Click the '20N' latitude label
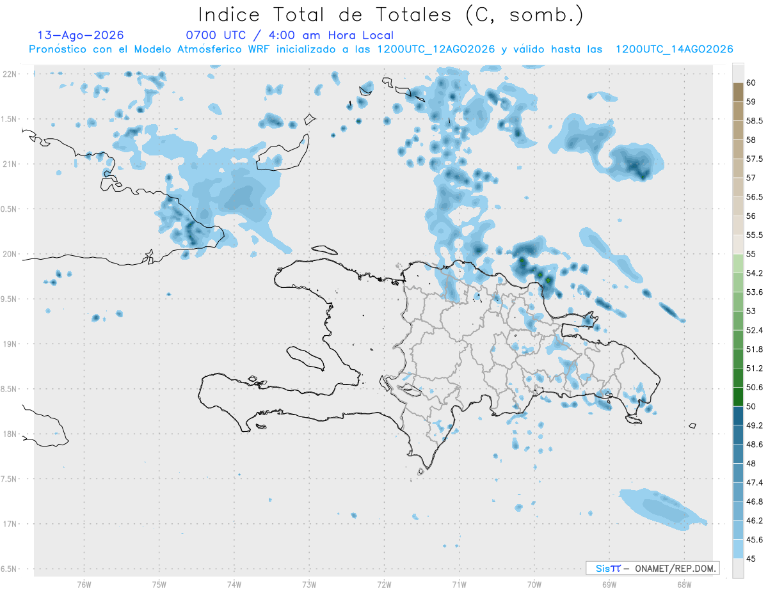The height and width of the screenshot is (593, 768). tap(10, 254)
